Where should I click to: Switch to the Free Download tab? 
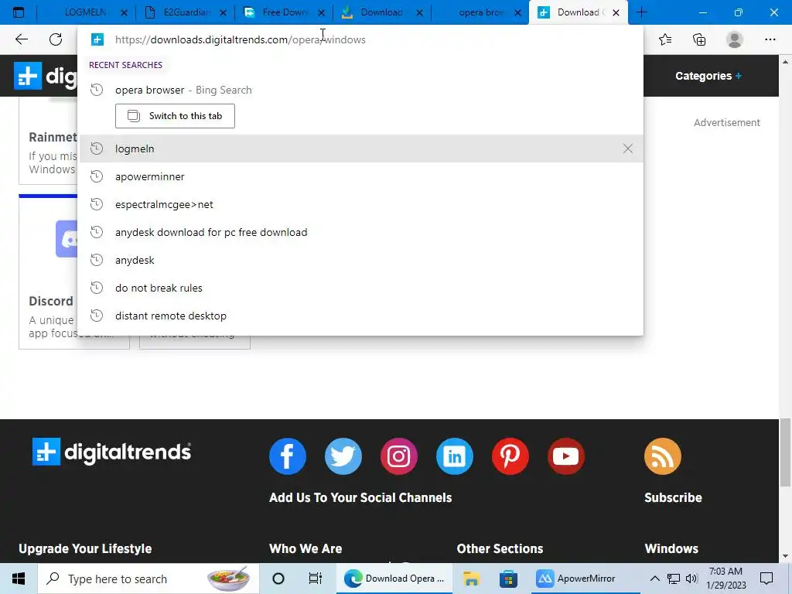click(285, 12)
